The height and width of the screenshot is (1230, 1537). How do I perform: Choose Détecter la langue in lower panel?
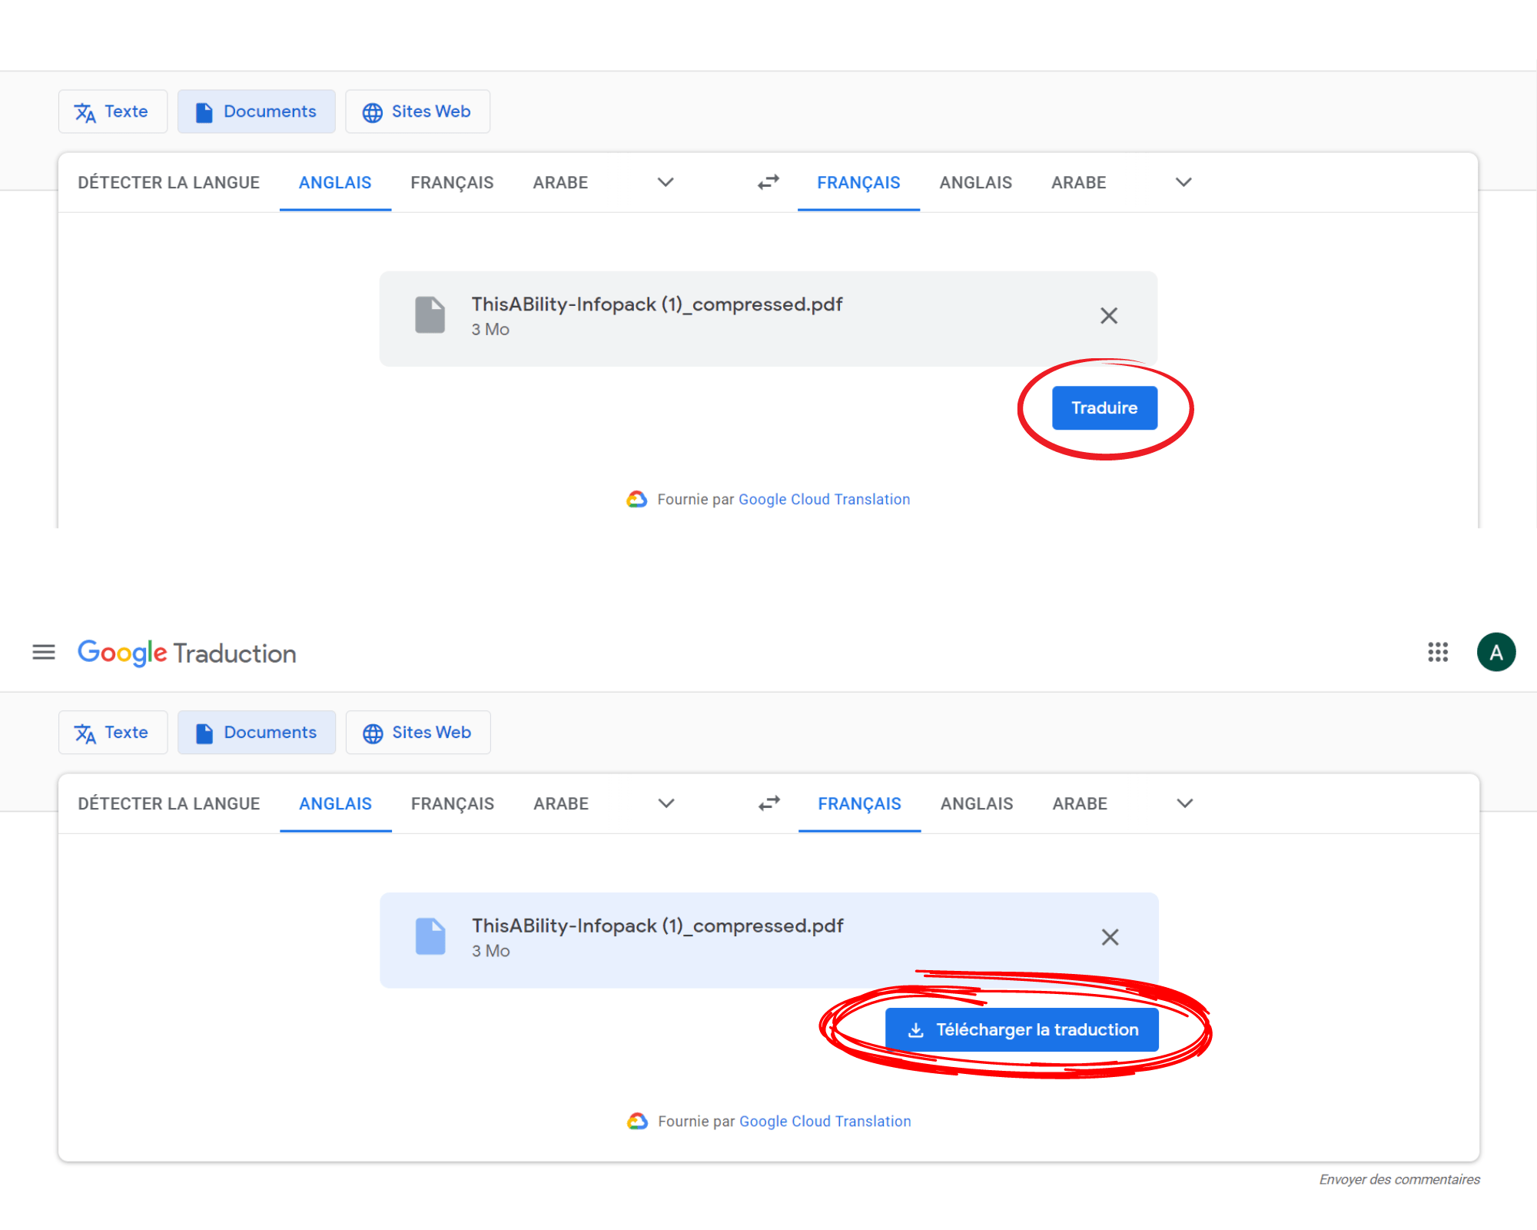tap(168, 804)
